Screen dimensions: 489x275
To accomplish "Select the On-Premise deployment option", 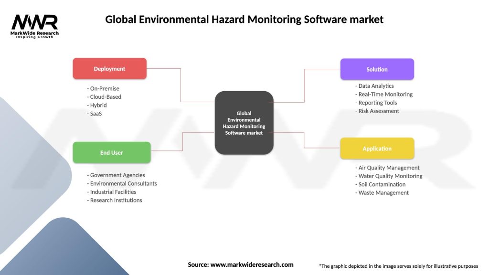I will (103, 88).
